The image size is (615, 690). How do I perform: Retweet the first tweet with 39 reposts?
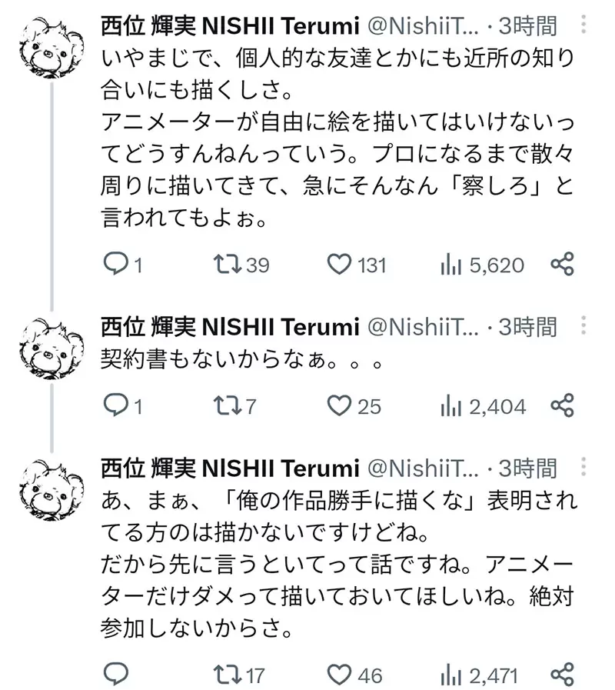pos(227,265)
